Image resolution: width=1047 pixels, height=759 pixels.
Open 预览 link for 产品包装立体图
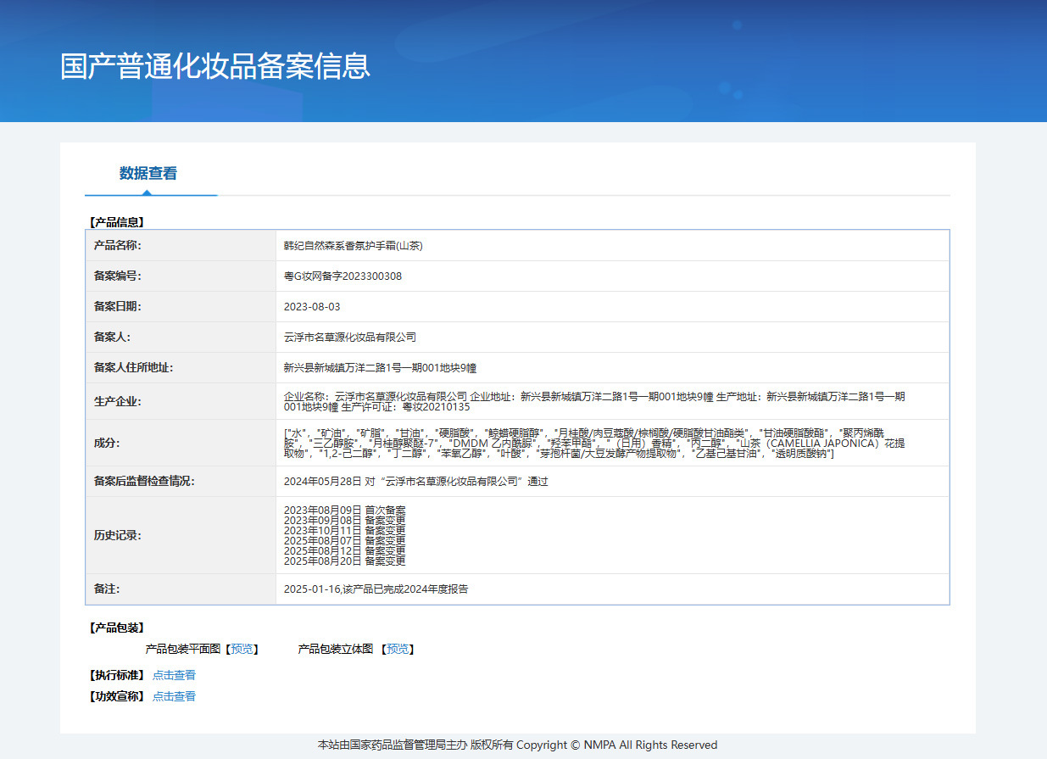click(x=398, y=649)
